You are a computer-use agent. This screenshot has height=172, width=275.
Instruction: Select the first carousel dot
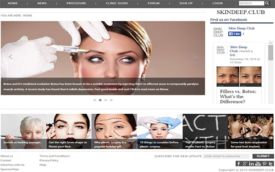[95, 100]
